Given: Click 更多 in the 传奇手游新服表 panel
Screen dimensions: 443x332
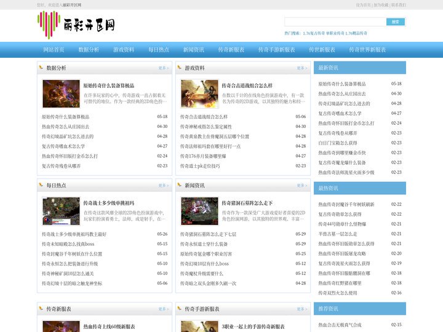Looking at the screenshot, I should click(x=301, y=309).
